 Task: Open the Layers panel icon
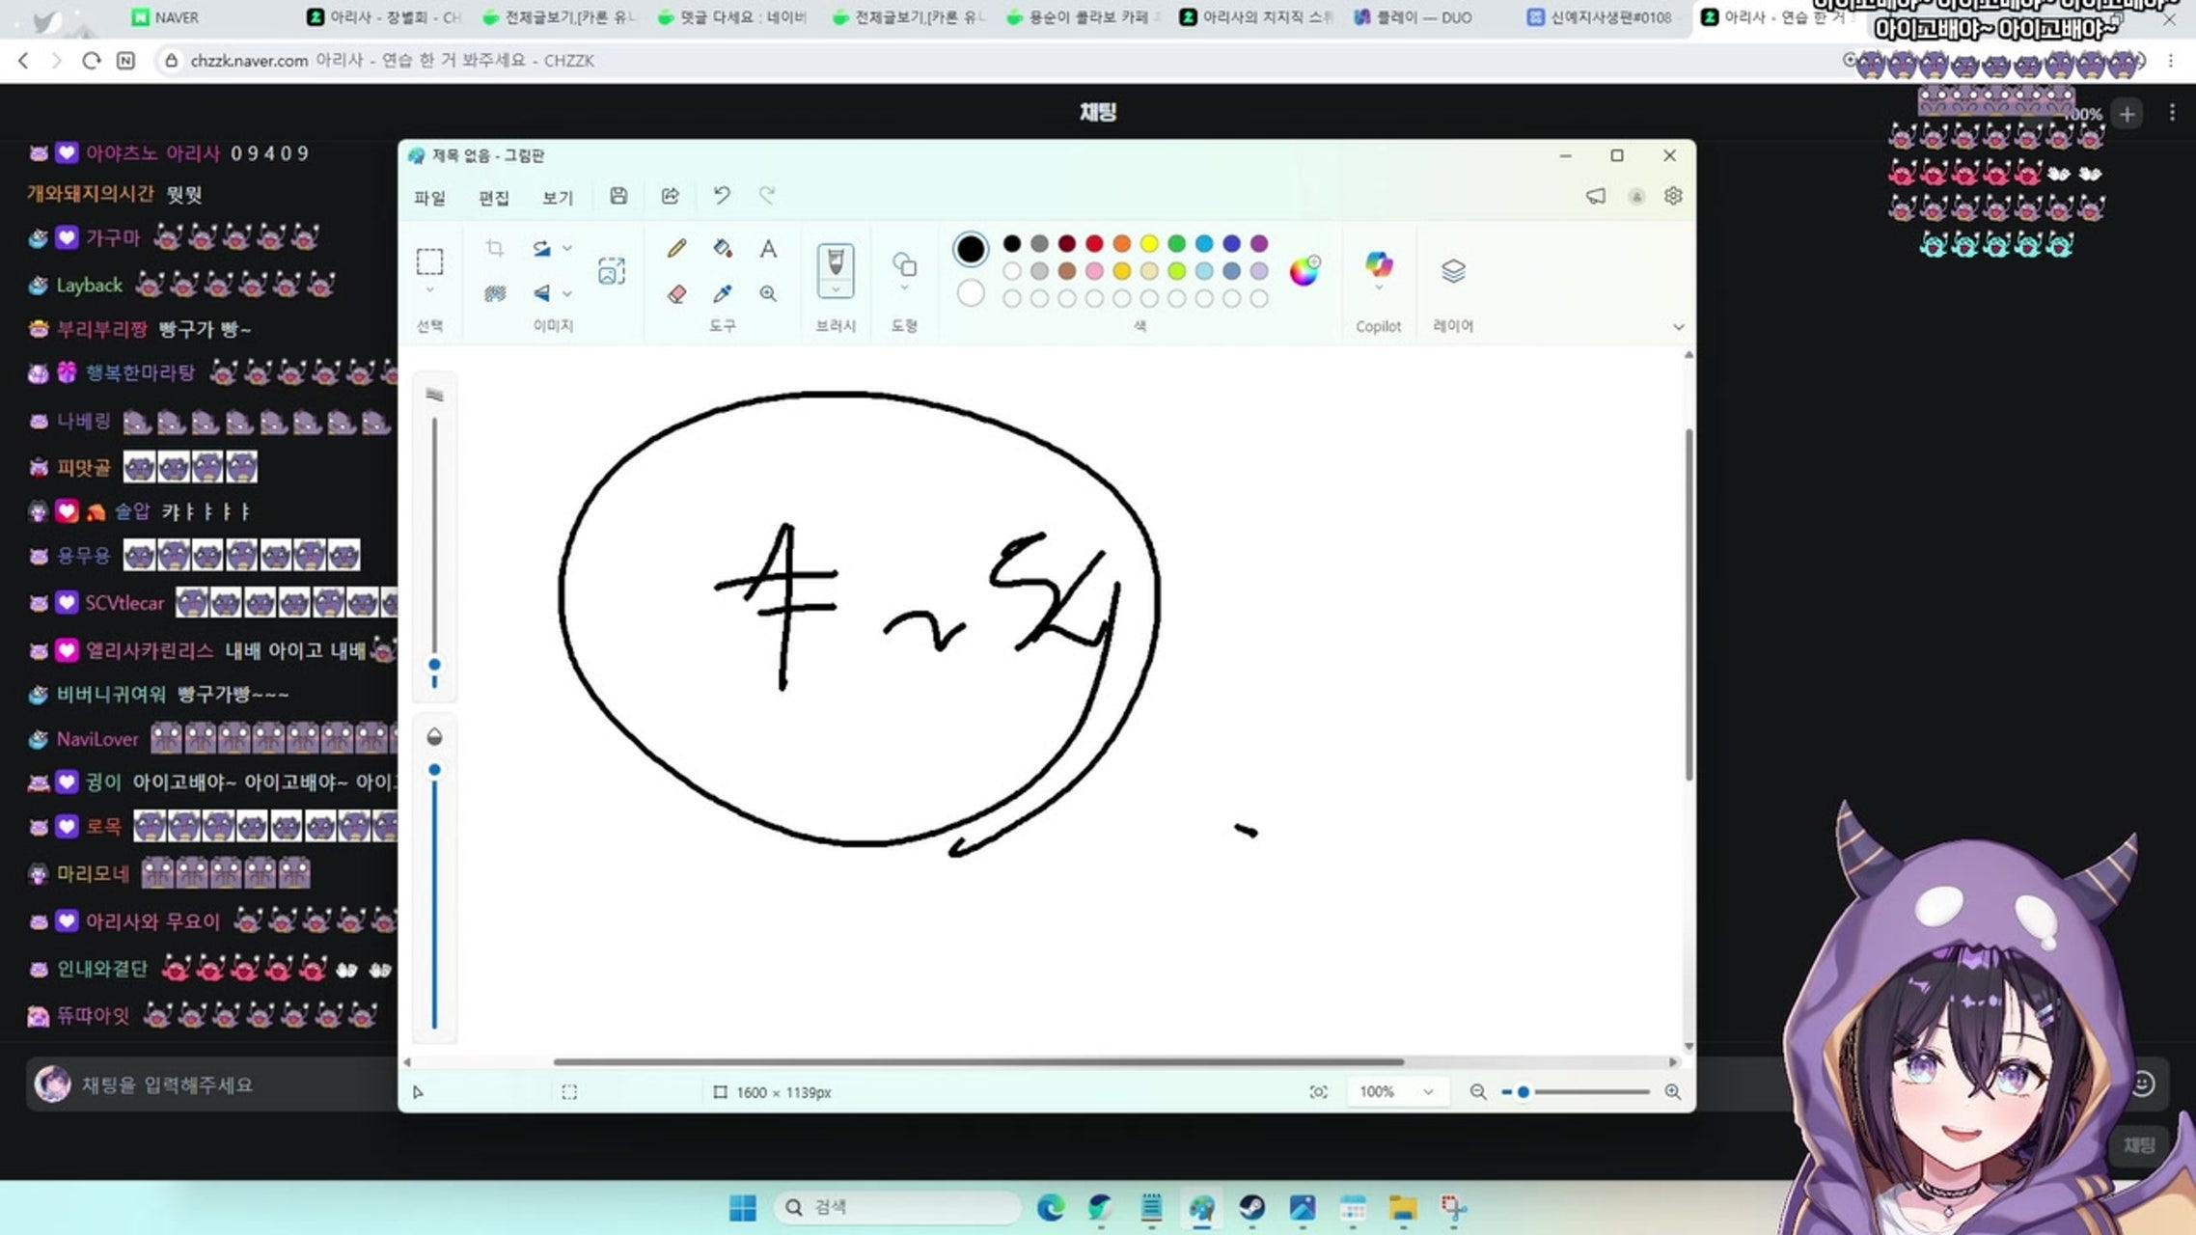click(1453, 271)
